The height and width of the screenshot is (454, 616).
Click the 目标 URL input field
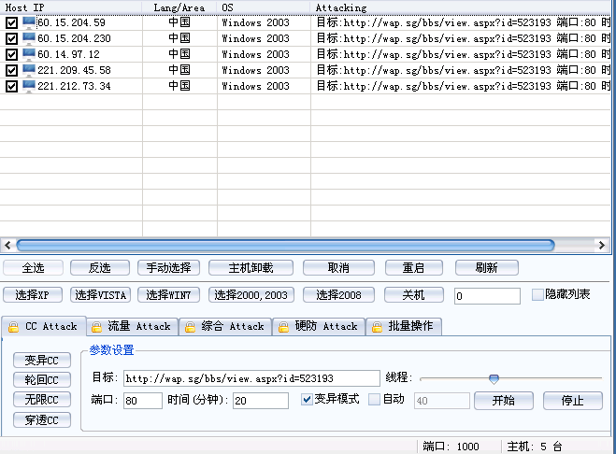(251, 378)
